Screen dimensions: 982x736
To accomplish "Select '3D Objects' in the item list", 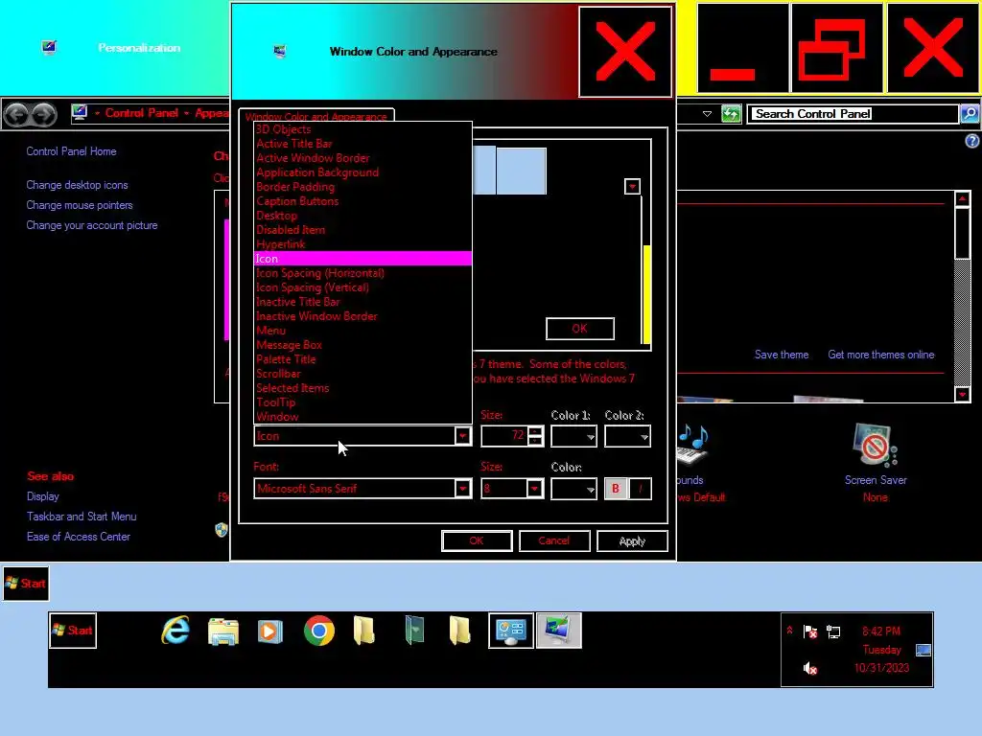I will point(362,129).
